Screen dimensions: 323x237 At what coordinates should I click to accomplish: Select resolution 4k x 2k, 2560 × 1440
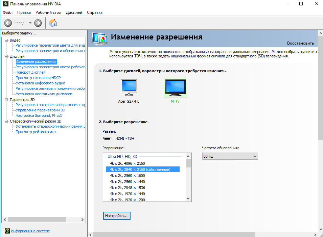[x=128, y=182]
